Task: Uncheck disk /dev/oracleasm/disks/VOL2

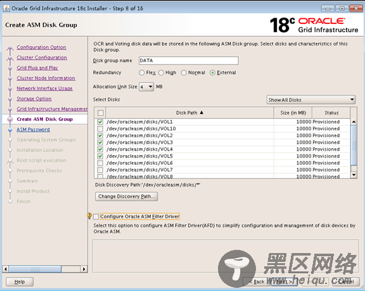Action: [100, 135]
